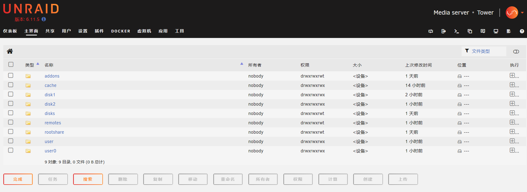Image resolution: width=527 pixels, height=192 pixels.
Task: Open the user avatar dropdown arrow
Action: tap(522, 13)
